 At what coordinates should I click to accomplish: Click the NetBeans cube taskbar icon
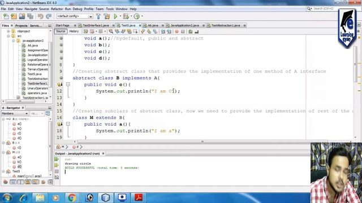click(106, 197)
